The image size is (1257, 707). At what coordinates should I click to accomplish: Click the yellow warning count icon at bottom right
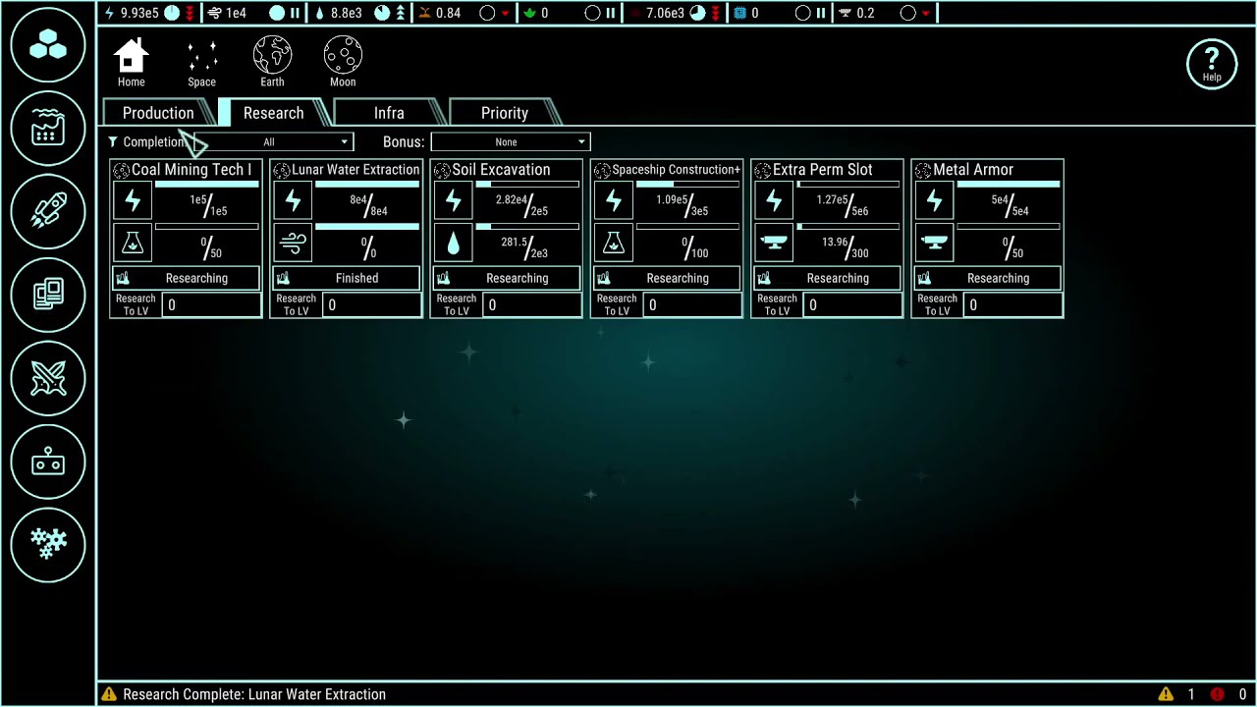tap(1166, 694)
